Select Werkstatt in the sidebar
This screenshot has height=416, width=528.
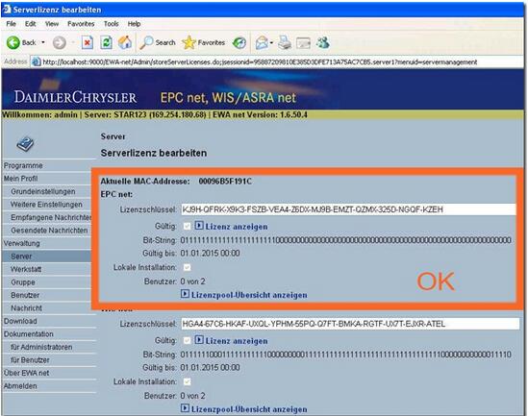(26, 269)
